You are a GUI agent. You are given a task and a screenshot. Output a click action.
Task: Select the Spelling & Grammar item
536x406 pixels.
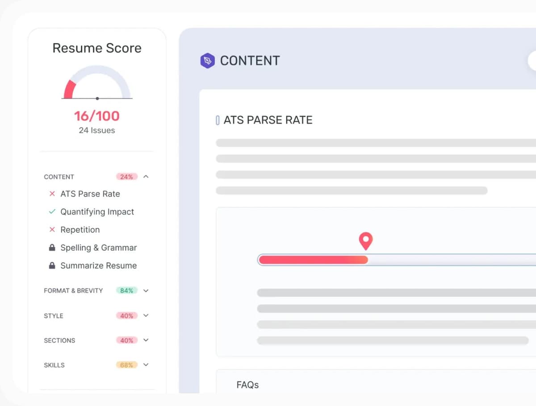[x=99, y=247]
